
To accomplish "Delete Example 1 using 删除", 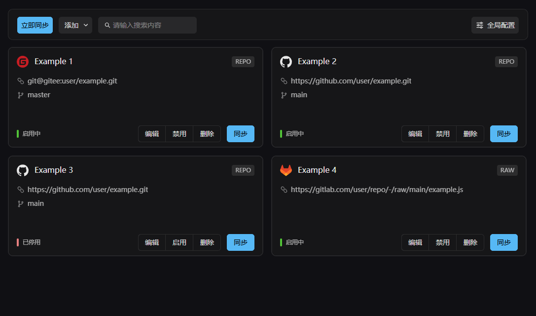I will click(x=207, y=134).
